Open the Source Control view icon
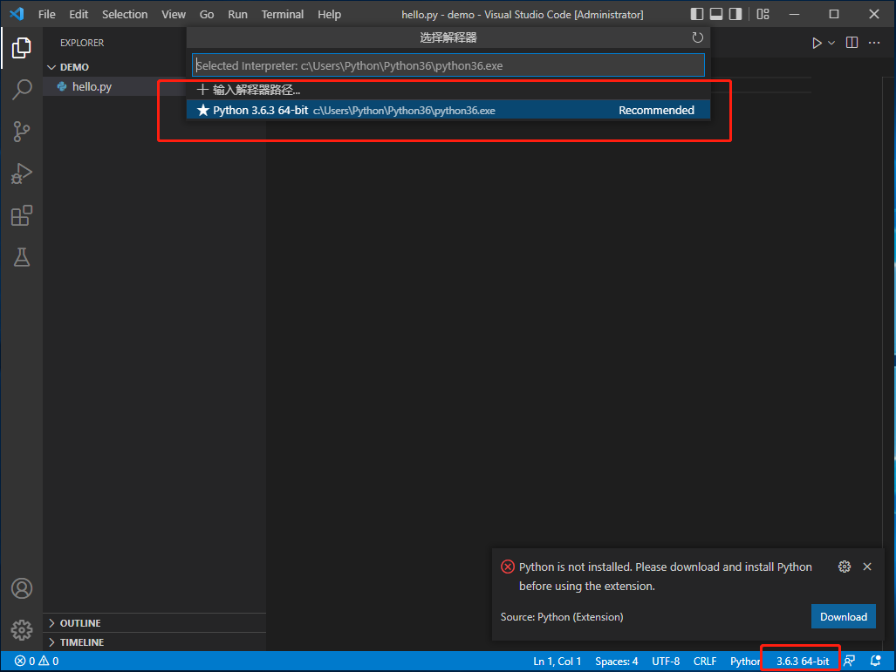 coord(21,132)
